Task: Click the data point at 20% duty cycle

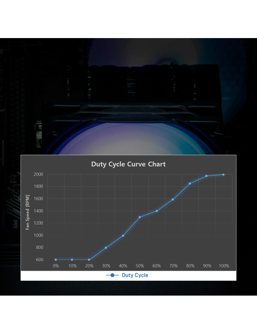Action: 89,260
